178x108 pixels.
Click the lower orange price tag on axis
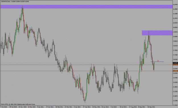pos(175,71)
